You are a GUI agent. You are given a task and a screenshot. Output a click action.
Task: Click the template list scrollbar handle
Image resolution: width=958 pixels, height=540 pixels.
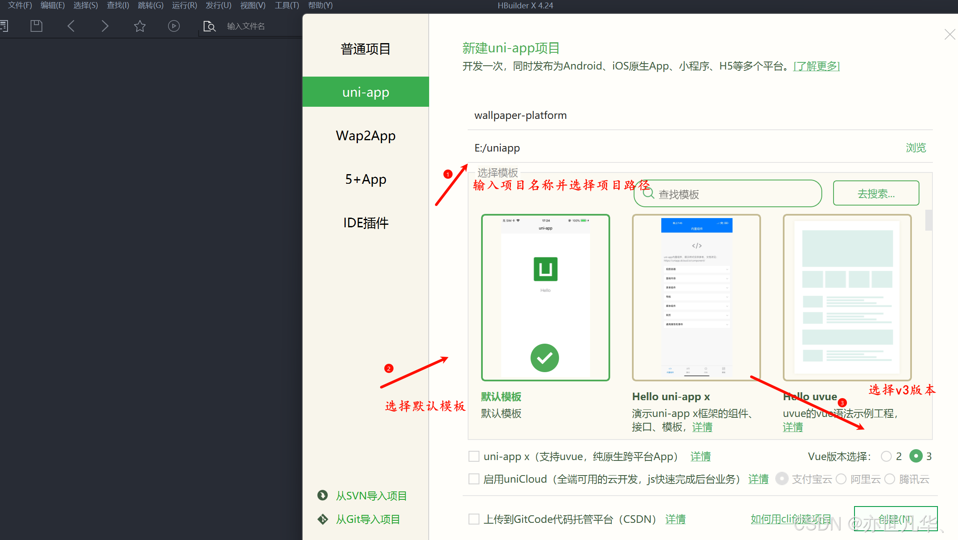pos(928,220)
